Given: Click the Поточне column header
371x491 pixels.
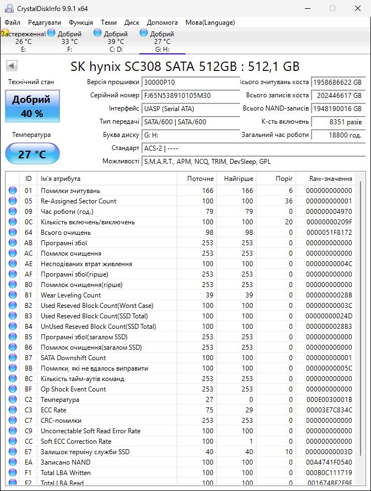Looking at the screenshot, I should (x=197, y=179).
